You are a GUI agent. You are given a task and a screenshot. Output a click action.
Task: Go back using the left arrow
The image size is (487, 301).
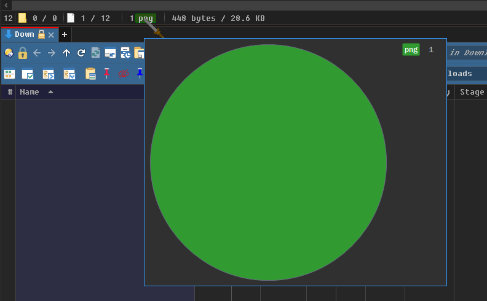point(37,53)
